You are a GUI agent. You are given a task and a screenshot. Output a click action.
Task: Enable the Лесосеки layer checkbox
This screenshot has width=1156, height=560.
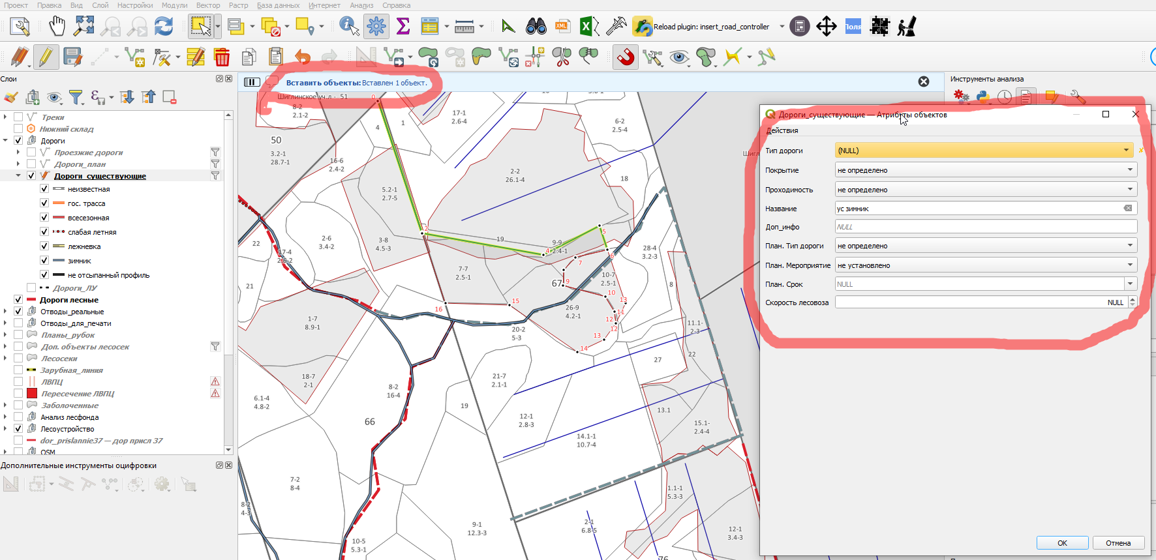(18, 359)
